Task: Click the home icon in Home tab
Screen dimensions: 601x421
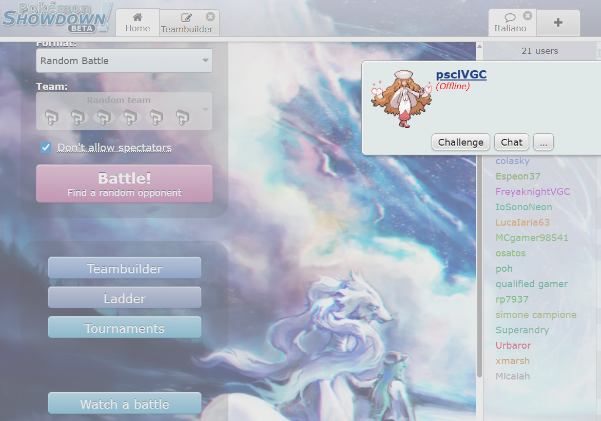Action: [x=137, y=17]
